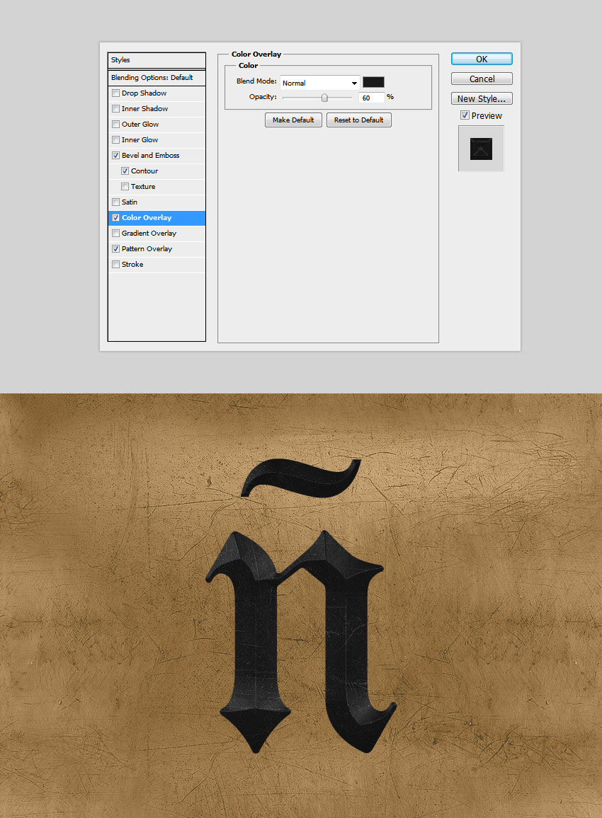Viewport: 602px width, 818px height.
Task: Click Reset to Default button
Action: pyautogui.click(x=358, y=120)
